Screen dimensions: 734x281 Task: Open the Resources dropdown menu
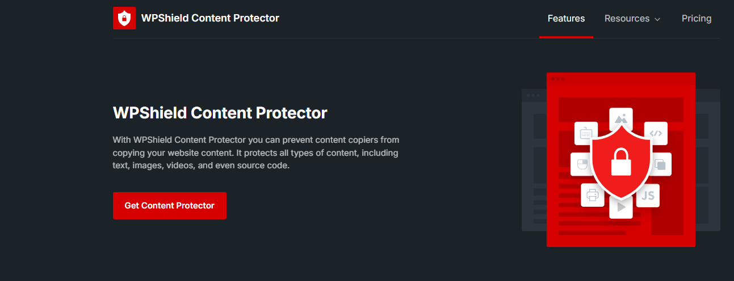pos(627,19)
